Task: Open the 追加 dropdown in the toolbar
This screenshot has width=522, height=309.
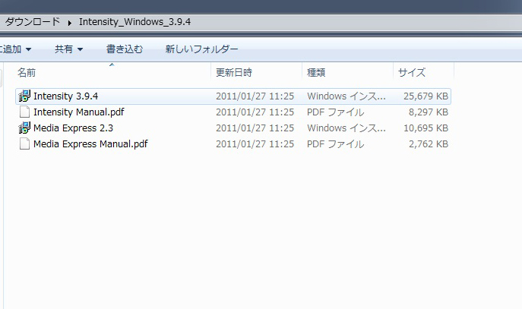Action: coord(15,49)
